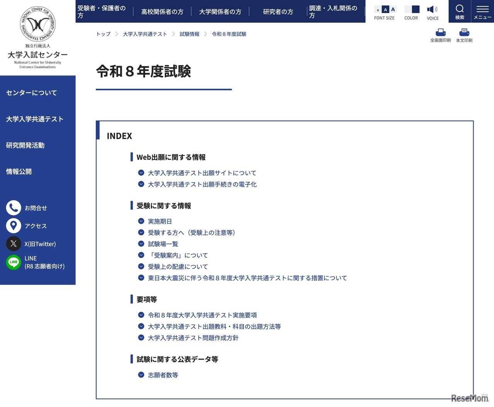Viewport: 494px width, 407px height.
Task: Click トップ in the breadcrumb trail
Action: click(x=103, y=34)
